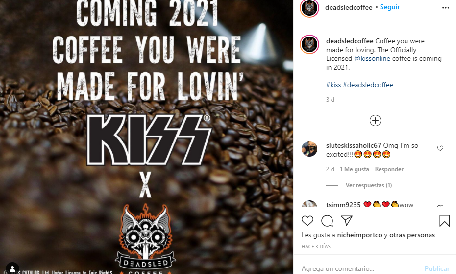The image size is (456, 274).
Task: Open comments via speech bubble icon
Action: click(x=327, y=221)
